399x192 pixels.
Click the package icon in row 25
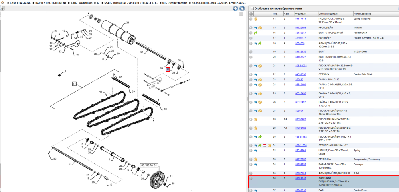(x=260, y=93)
